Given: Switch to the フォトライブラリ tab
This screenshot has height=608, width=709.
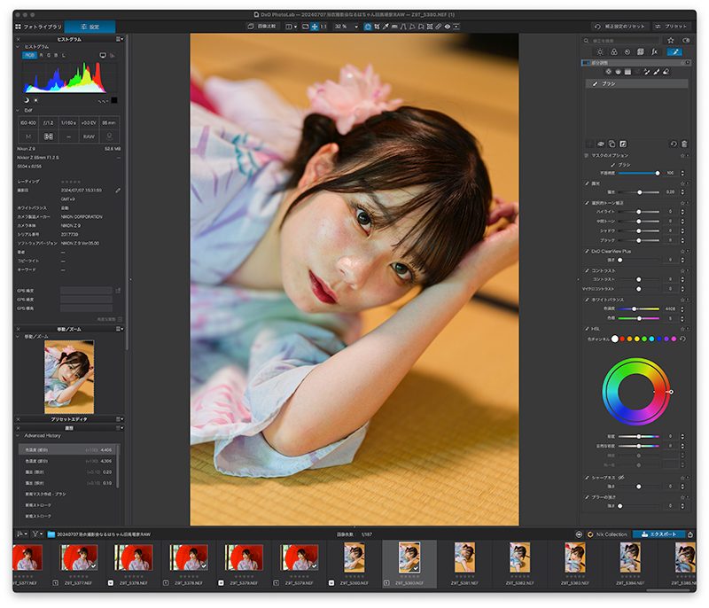Looking at the screenshot, I should (x=38, y=27).
